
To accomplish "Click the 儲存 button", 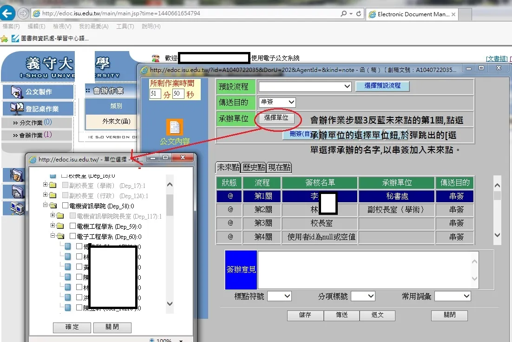I will click(305, 315).
